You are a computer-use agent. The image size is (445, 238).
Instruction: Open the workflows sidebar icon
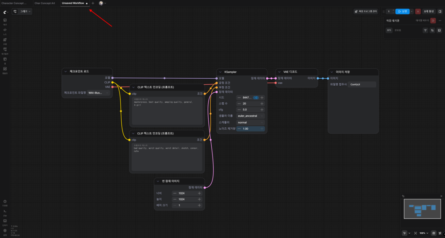pos(5,50)
